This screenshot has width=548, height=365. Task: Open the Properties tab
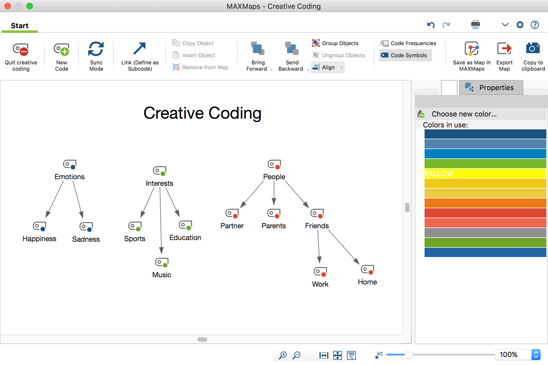pyautogui.click(x=491, y=88)
